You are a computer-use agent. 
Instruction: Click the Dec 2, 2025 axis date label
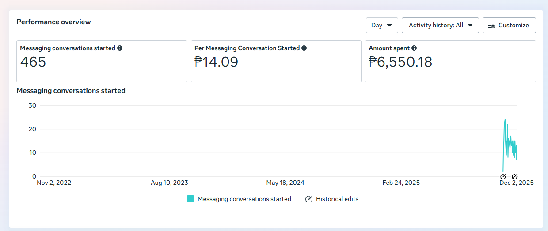[x=516, y=183]
